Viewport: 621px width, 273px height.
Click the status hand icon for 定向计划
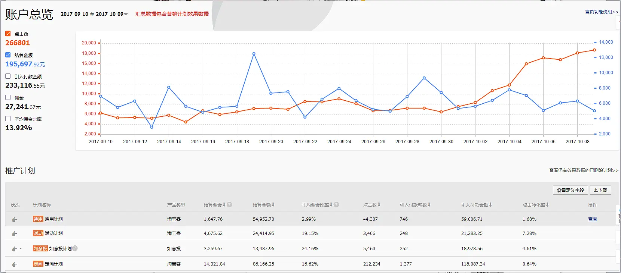point(15,264)
